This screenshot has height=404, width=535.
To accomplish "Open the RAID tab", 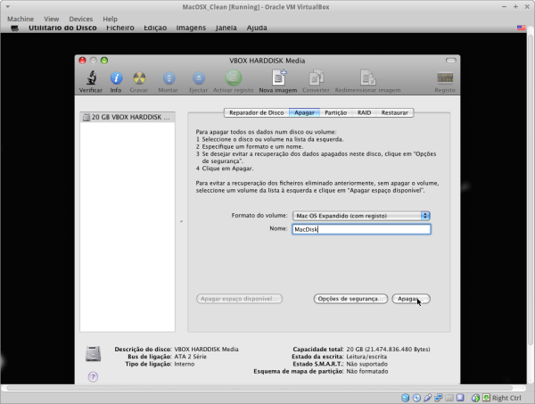I will coord(364,112).
